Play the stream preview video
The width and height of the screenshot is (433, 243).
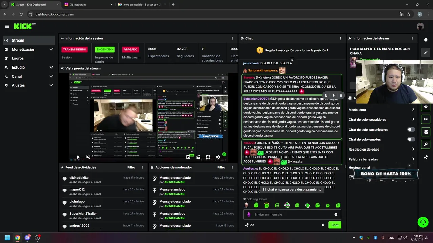(x=78, y=157)
